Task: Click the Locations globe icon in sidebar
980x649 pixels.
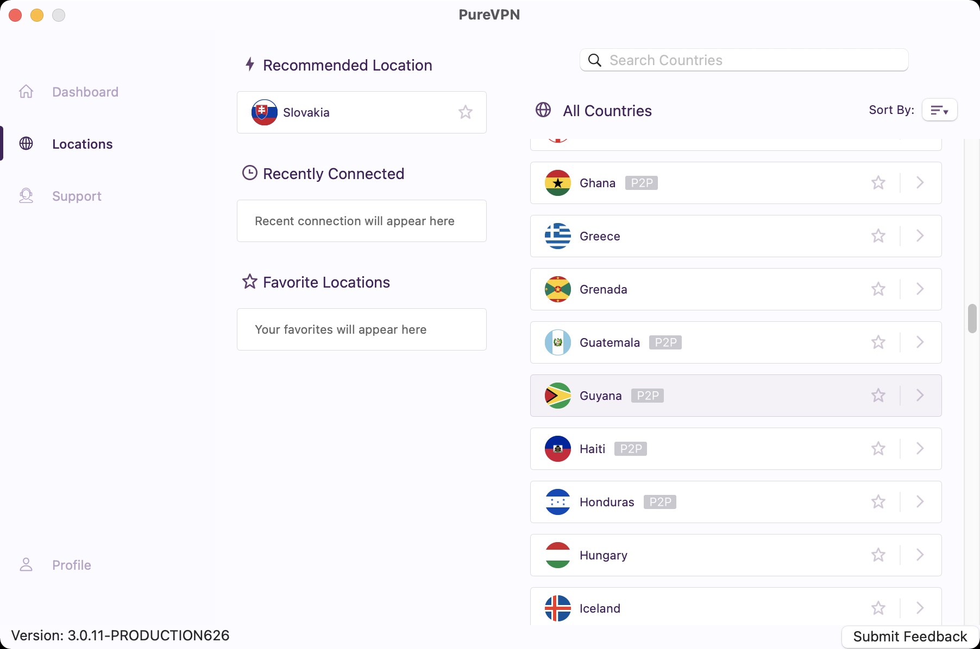Action: click(x=26, y=144)
